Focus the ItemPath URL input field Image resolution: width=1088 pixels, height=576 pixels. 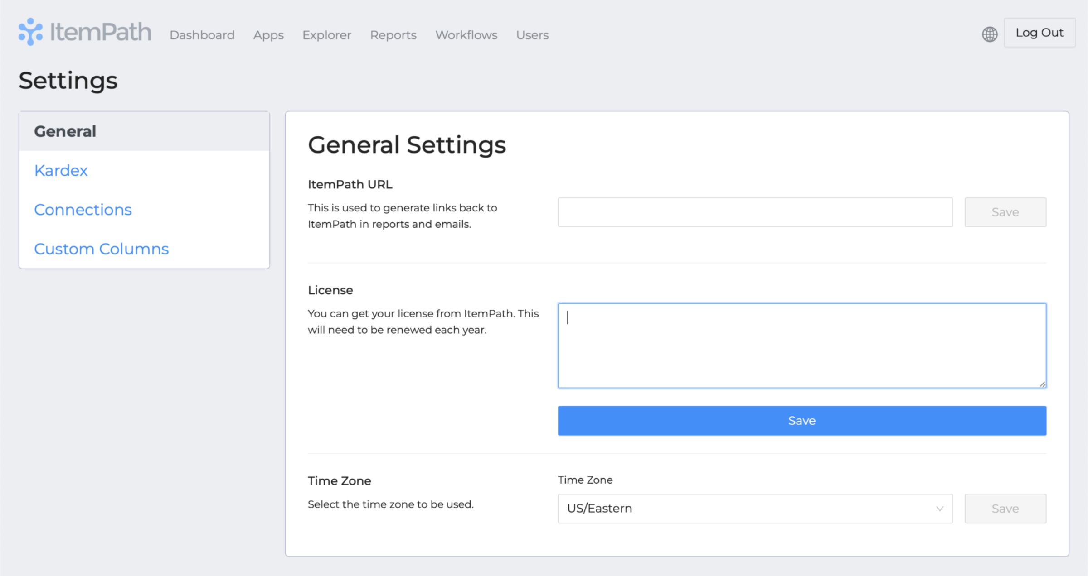pos(755,212)
